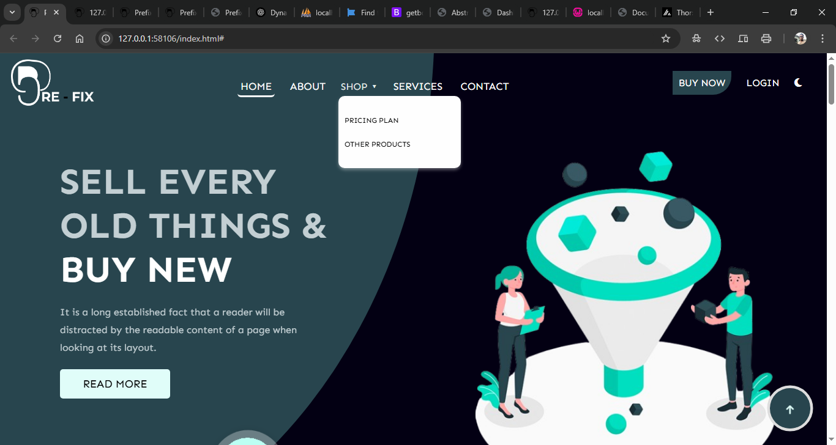Click the scrollbar up arrow

tap(831, 58)
